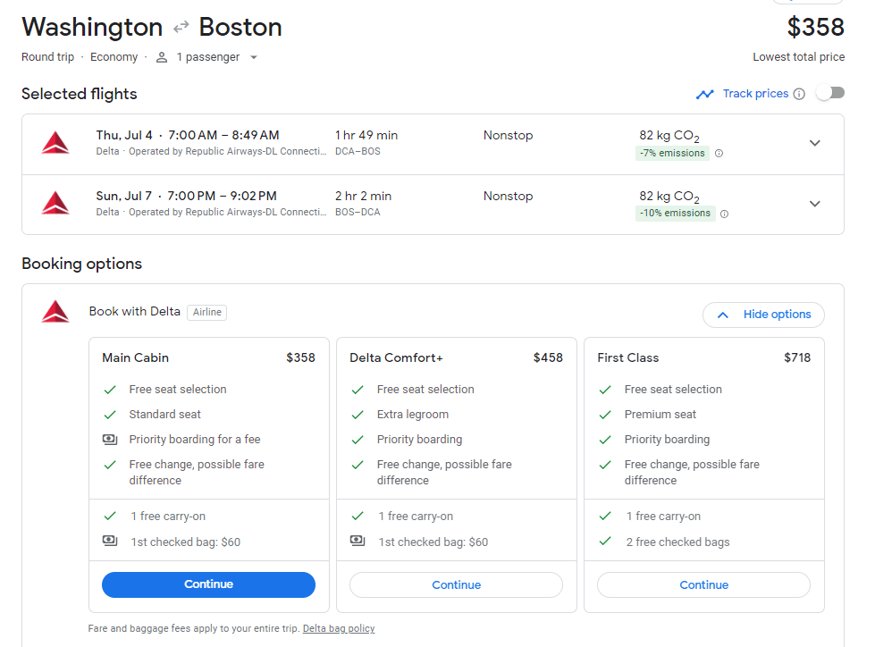Click the DCA–BOS route text
Screen dimensions: 875x647
(x=358, y=152)
